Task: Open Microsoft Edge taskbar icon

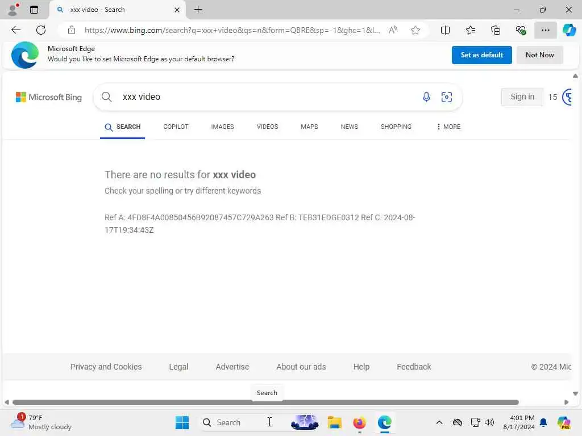Action: click(385, 422)
